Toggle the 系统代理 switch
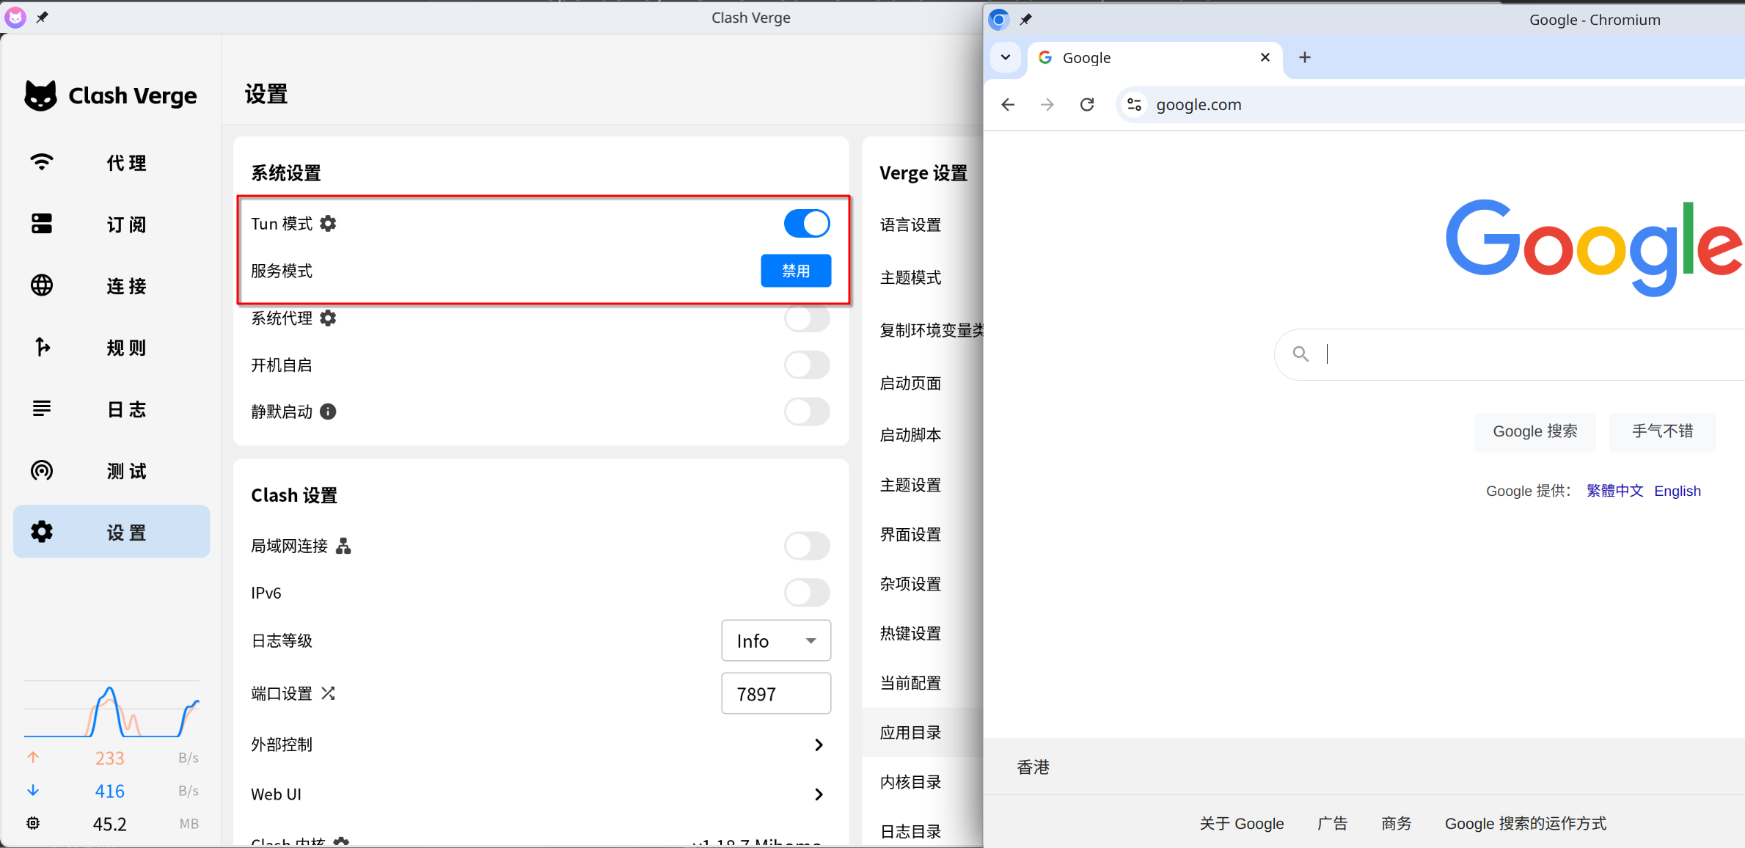Viewport: 1745px width, 848px height. [x=807, y=318]
